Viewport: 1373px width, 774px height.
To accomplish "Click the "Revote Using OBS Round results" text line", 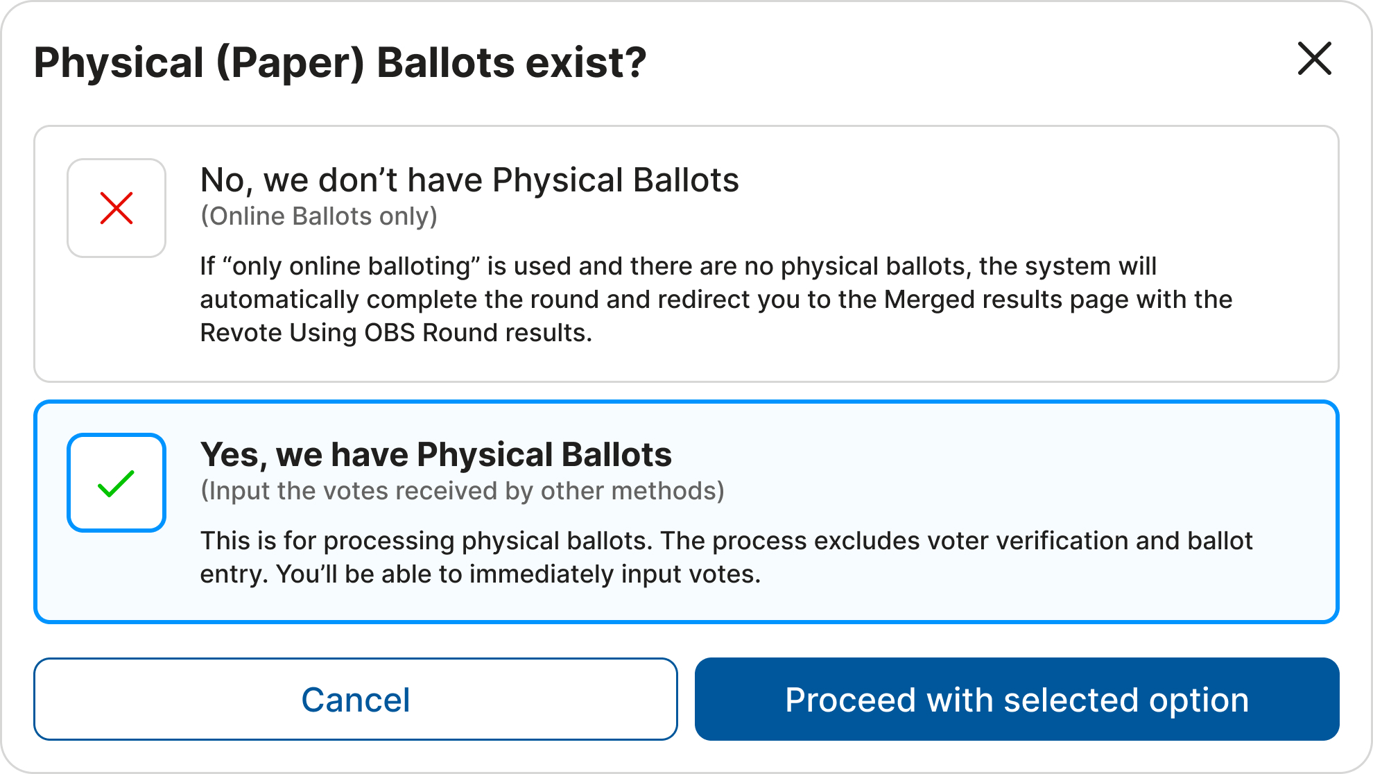I will point(395,333).
